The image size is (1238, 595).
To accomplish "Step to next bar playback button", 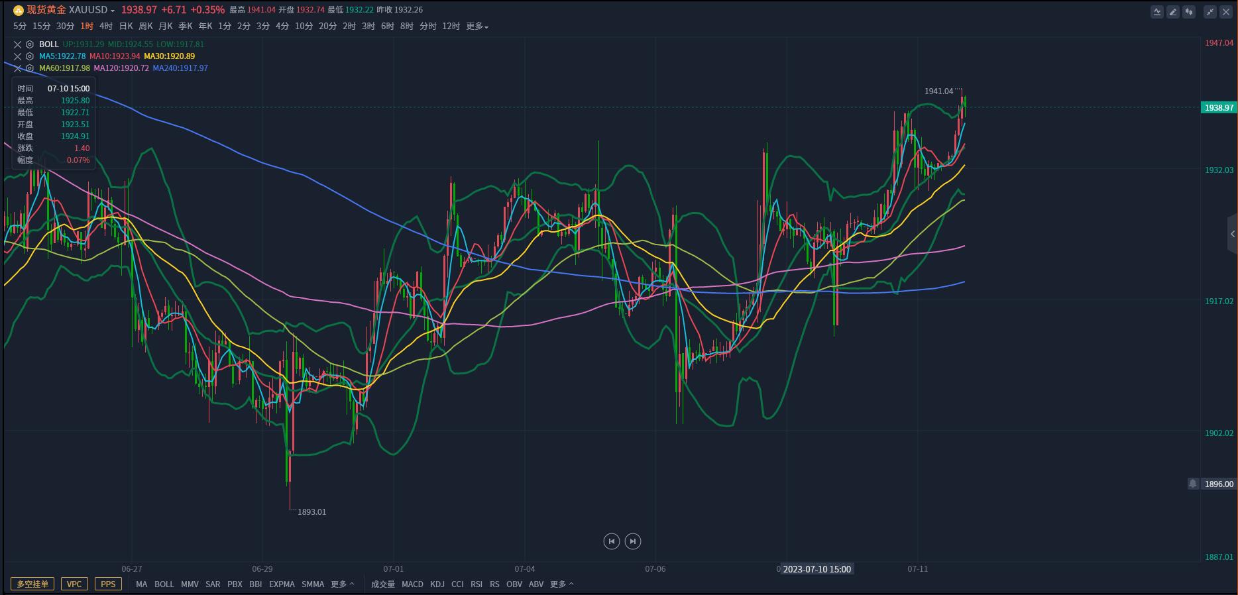I will coord(633,541).
